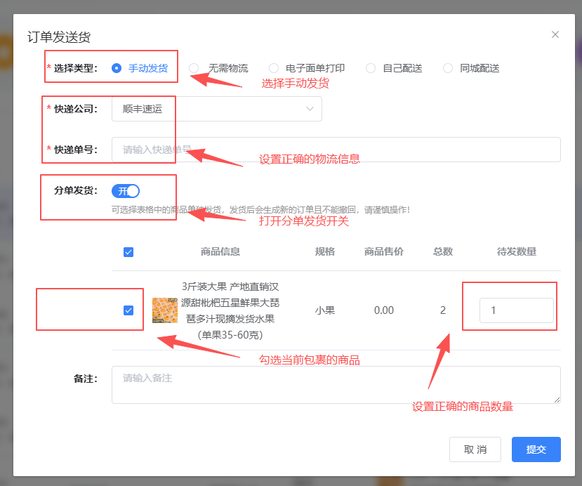
Task: Click the 快递单号 tracking number input
Action: 336,150
